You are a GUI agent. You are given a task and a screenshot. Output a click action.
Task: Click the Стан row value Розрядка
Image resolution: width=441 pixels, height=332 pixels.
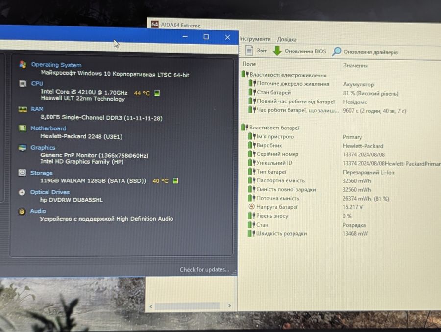tap(354, 225)
